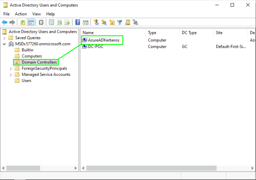This screenshot has width=256, height=180.
Task: Expand the ForeignSecurityPrincipals node
Action: click(11, 69)
